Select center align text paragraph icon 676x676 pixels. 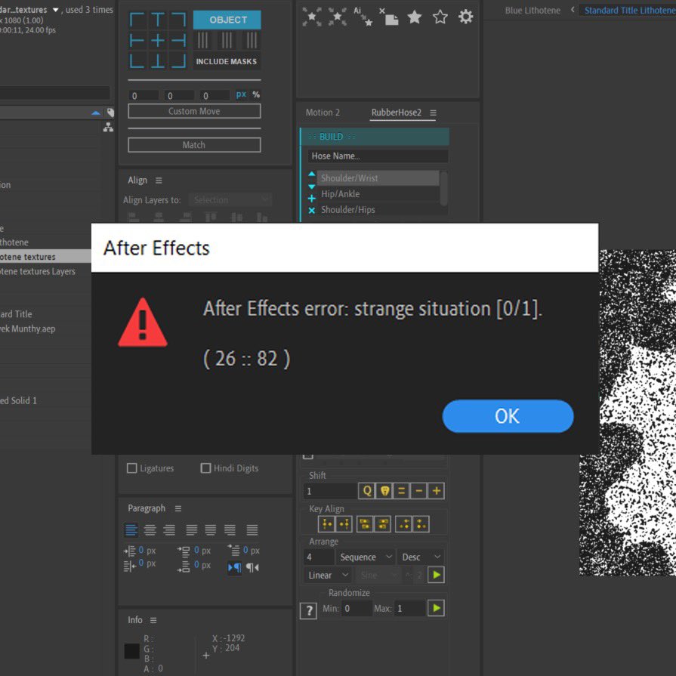[150, 530]
